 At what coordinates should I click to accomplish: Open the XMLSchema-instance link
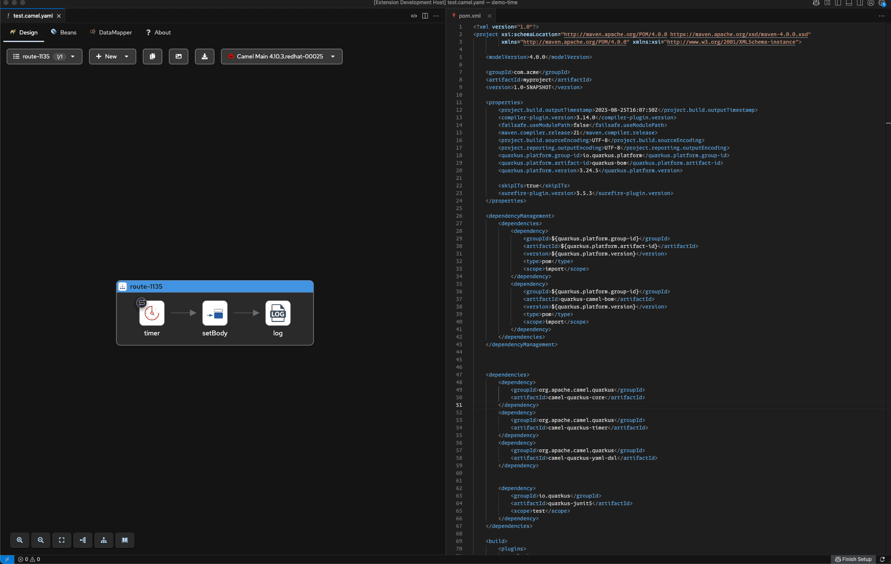coord(731,42)
